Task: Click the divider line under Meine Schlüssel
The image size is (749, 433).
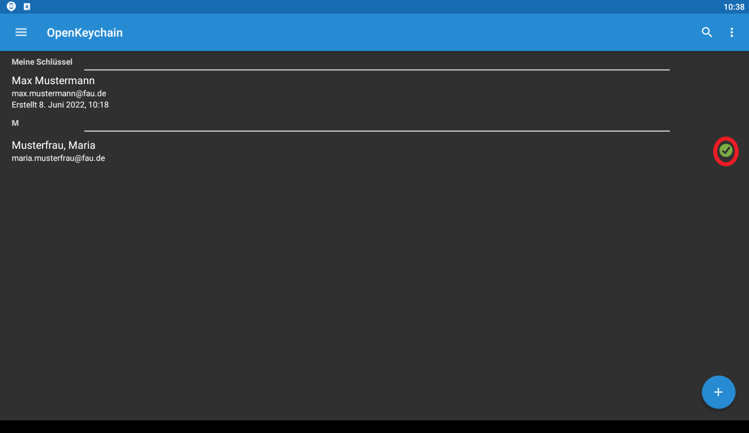Action: [377, 69]
